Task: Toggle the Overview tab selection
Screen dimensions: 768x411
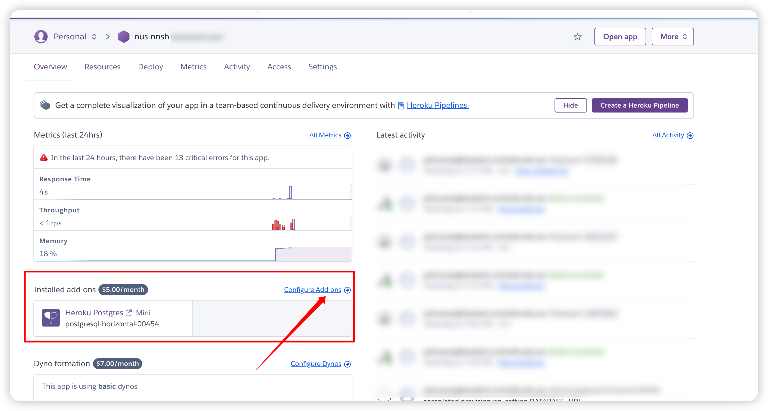Action: [50, 67]
